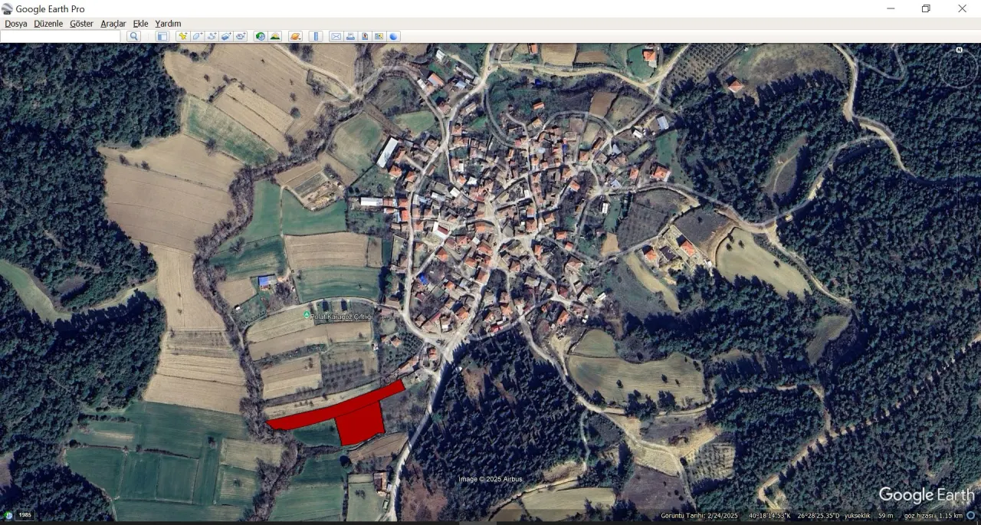Click the compass north indicator
The width and height of the screenshot is (981, 525).
[959, 51]
